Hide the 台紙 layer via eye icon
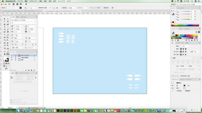202x113 pixels. pos(12,60)
